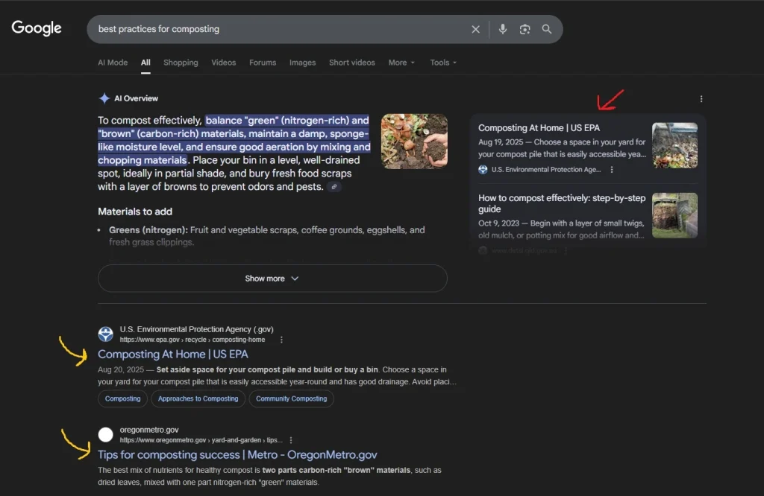764x496 pixels.
Task: Select the Community Composting chip
Action: click(x=291, y=398)
